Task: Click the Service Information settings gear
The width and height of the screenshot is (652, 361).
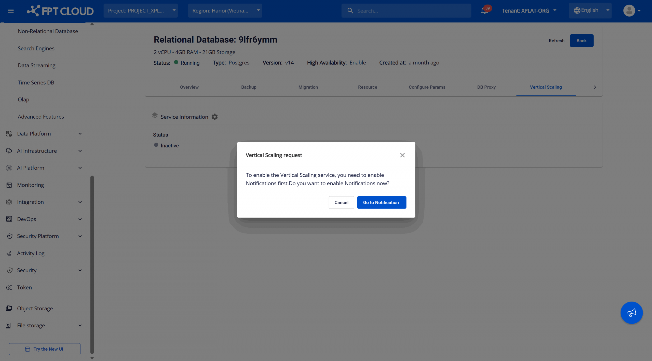Action: (x=215, y=117)
